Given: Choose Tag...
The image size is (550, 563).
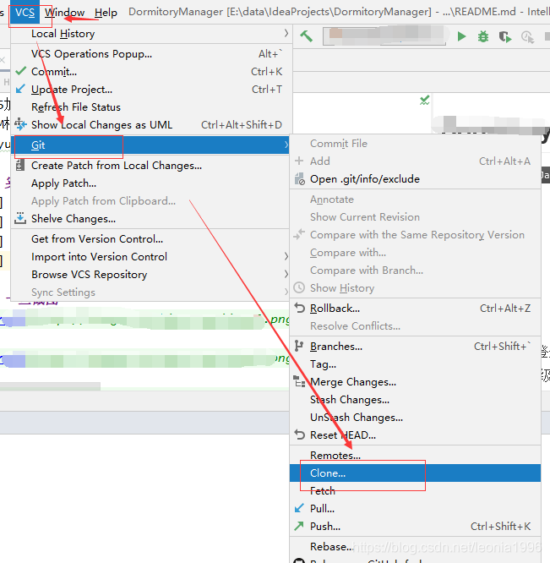Looking at the screenshot, I should 415,364.
